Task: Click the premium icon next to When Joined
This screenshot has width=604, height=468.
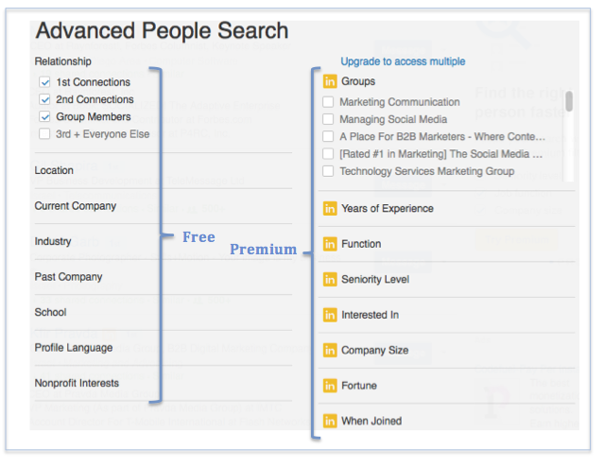Action: pos(330,421)
